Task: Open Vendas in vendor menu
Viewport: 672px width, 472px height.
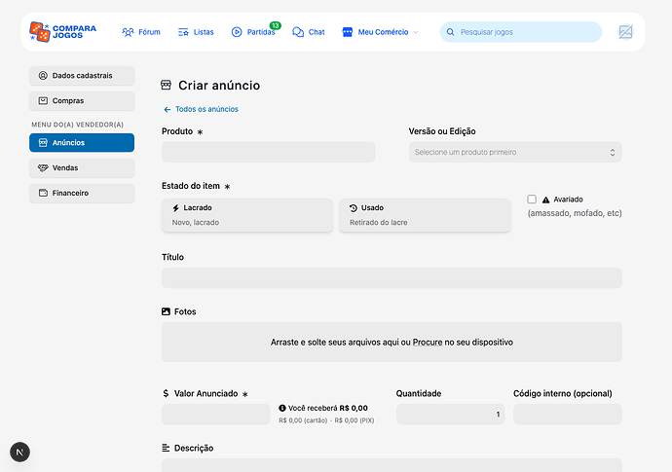Action: pyautogui.click(x=82, y=168)
